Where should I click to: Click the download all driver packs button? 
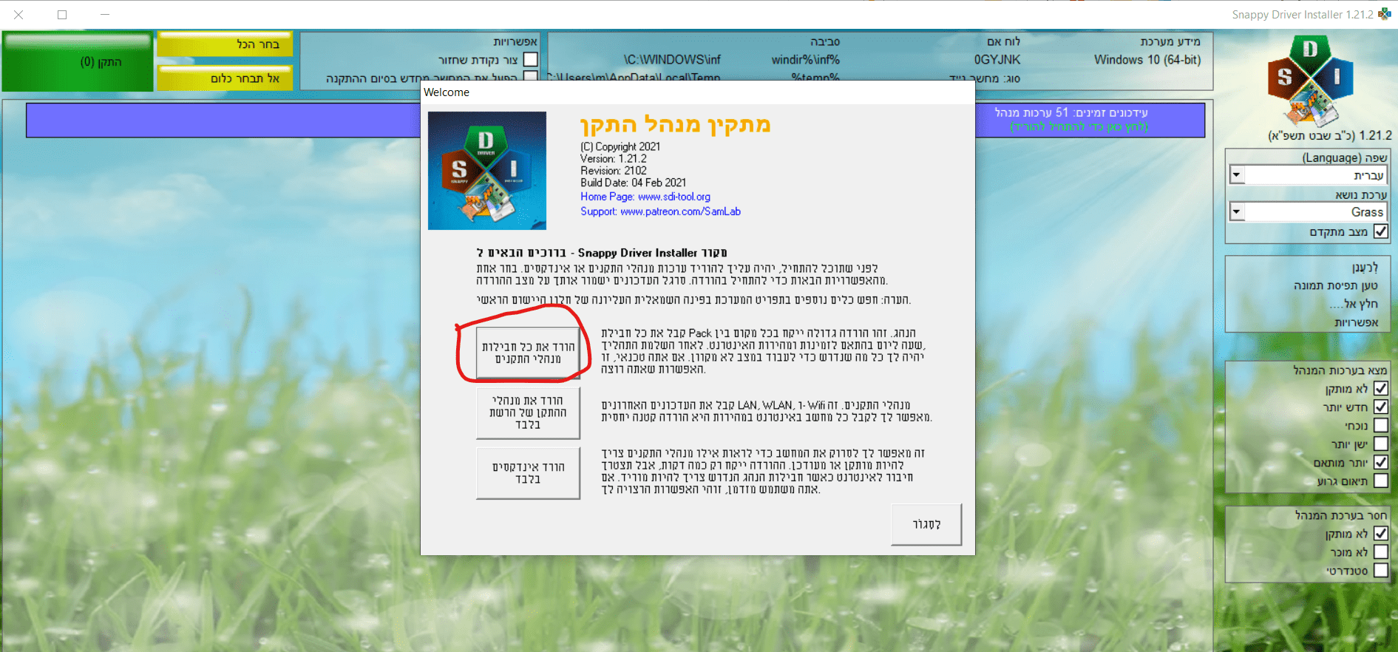pyautogui.click(x=528, y=353)
